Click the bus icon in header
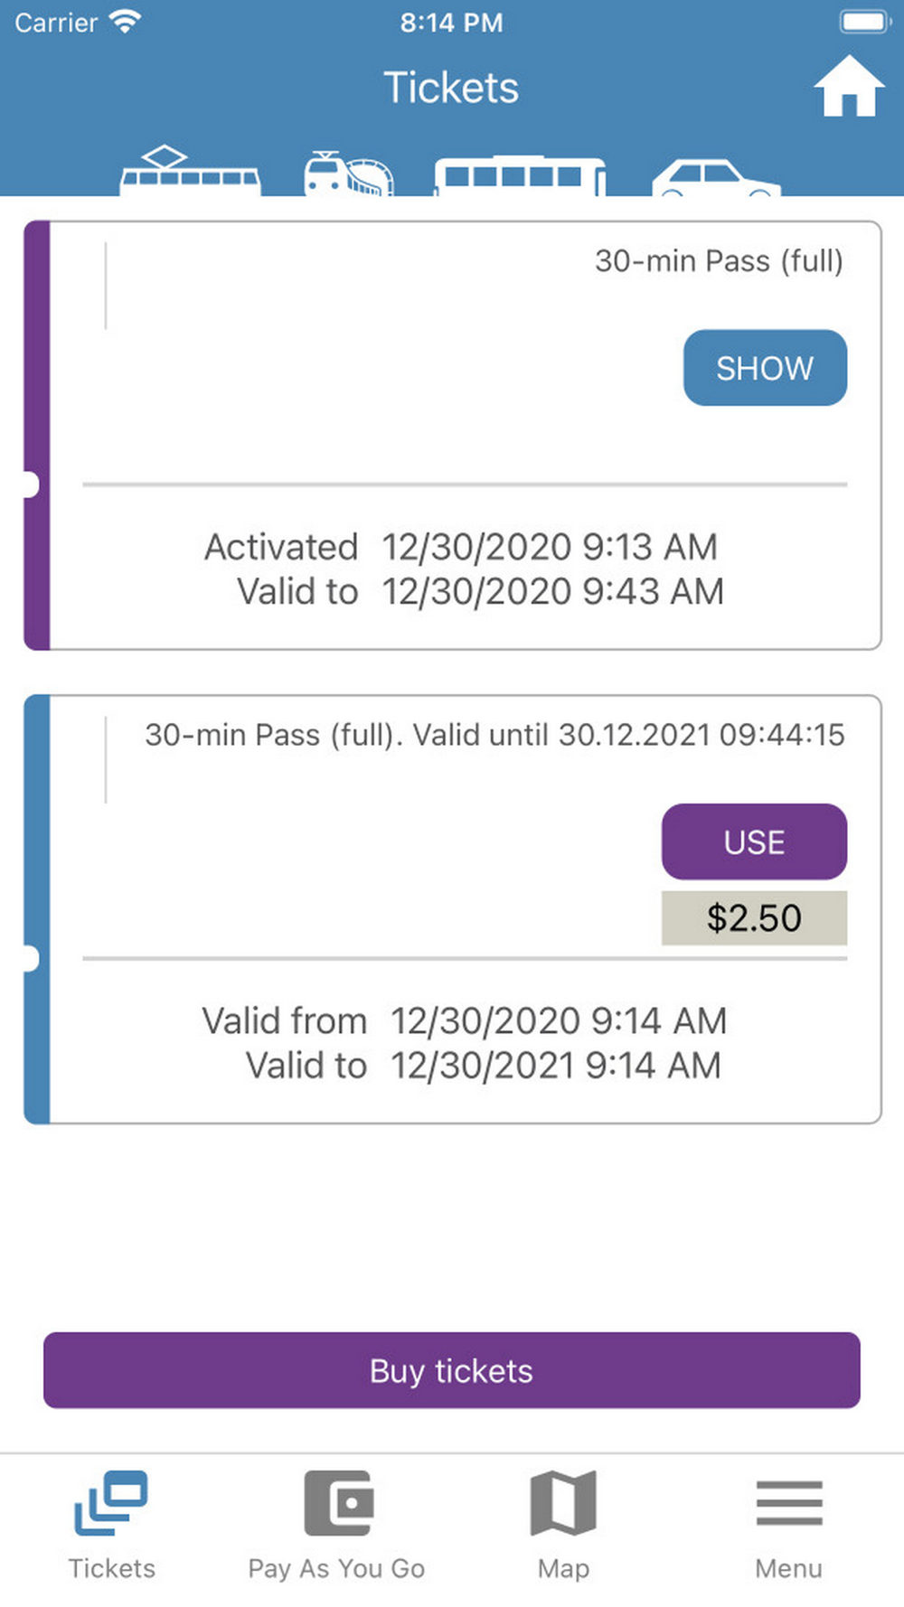Screen dimensions: 904x1607 point(520,175)
